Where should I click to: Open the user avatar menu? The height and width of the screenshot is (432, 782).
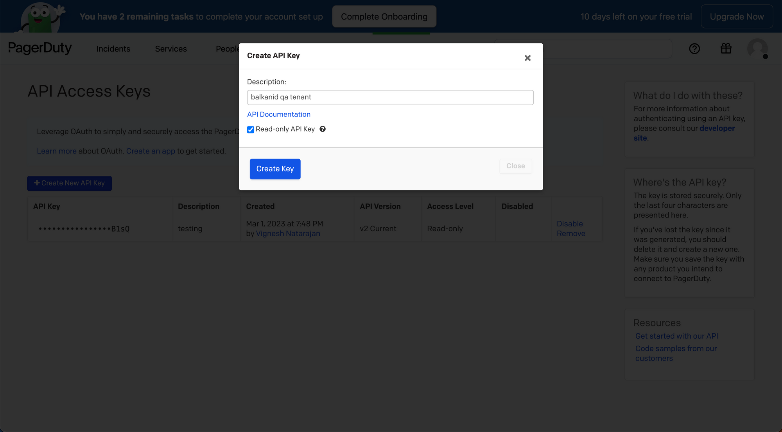tap(757, 49)
